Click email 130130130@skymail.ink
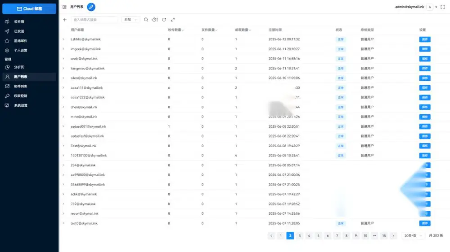 tap(89, 155)
